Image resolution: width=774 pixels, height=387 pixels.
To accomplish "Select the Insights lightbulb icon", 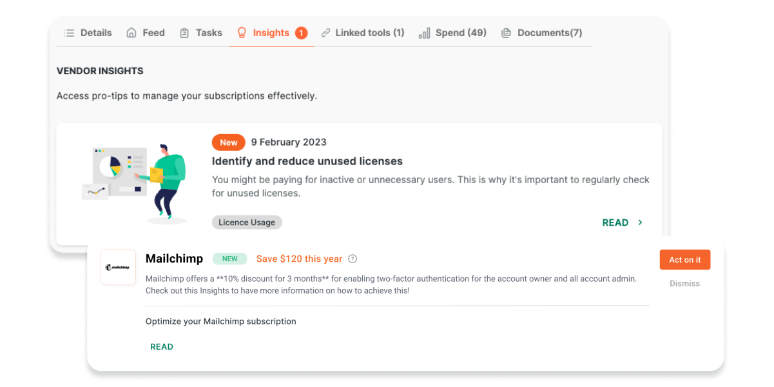I will [x=242, y=32].
